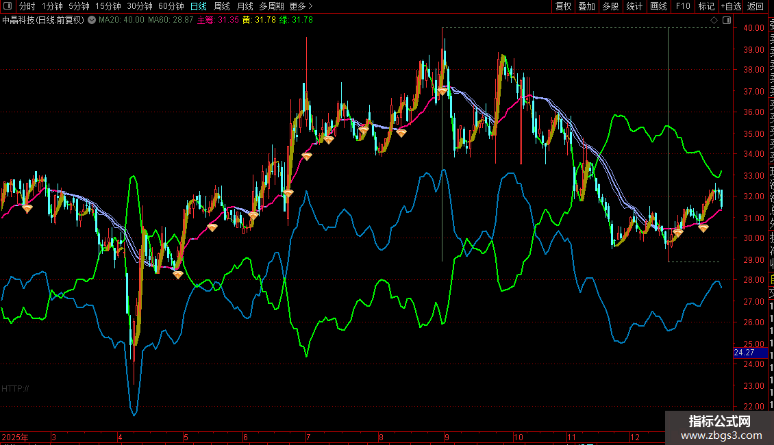This screenshot has width=774, height=445.
Task: Click the 33.00 price axis label
Action: point(753,176)
